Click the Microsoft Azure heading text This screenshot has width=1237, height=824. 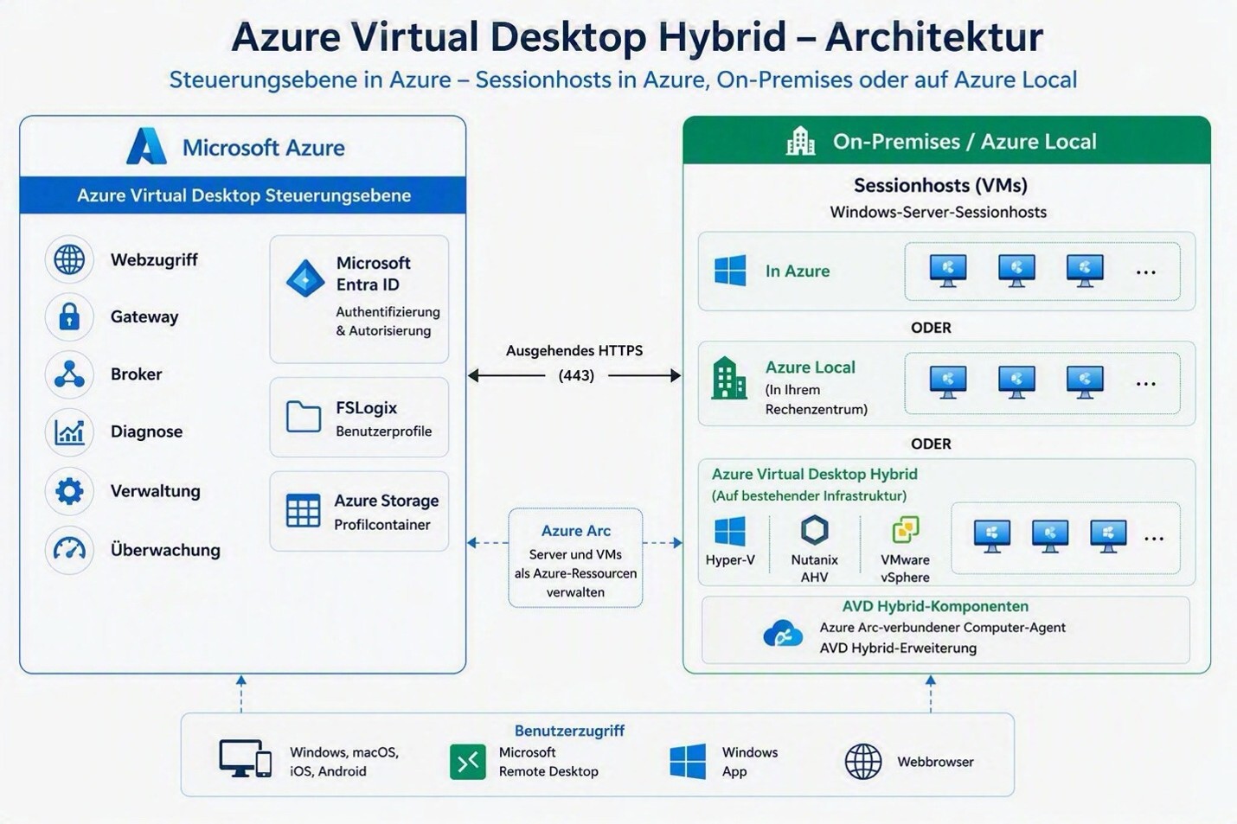point(263,148)
